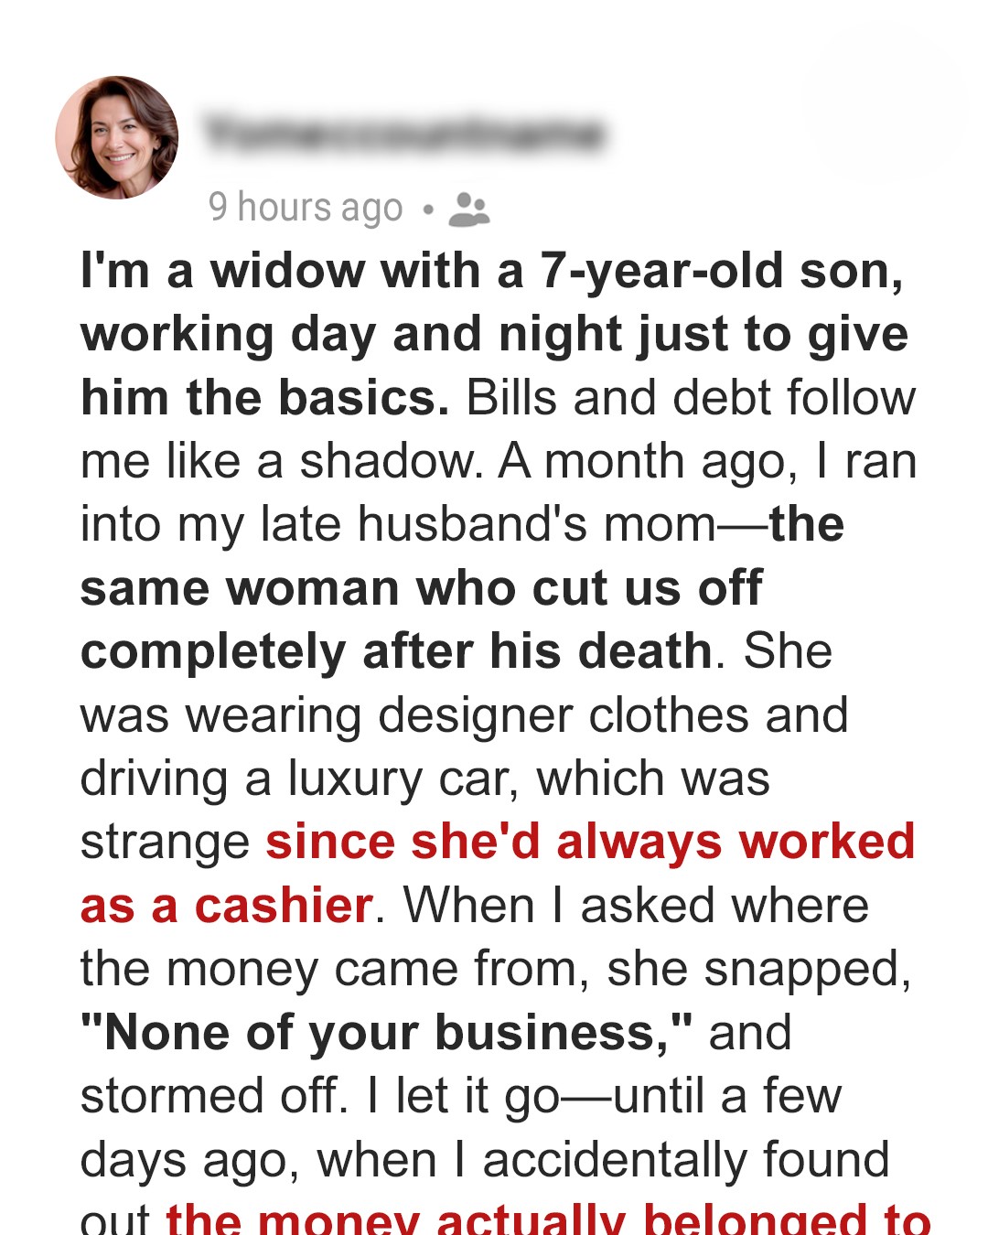Viewport: 988px width, 1235px height.
Task: Click bold text "completely after his death"
Action: point(396,651)
